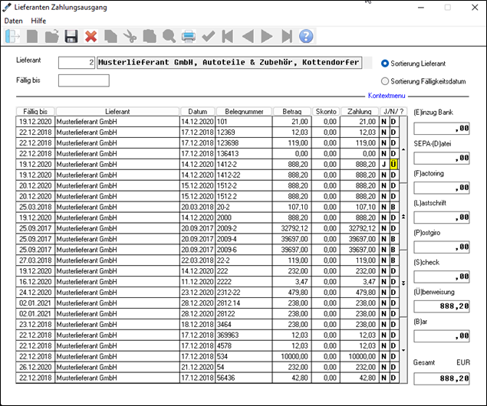
Task: Open the folder icon in toolbar
Action: (x=51, y=36)
